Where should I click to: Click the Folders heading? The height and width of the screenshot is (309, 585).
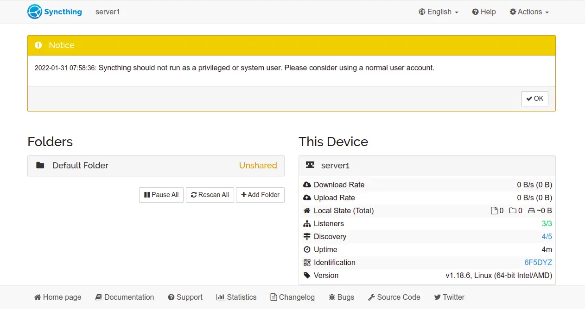click(x=50, y=142)
